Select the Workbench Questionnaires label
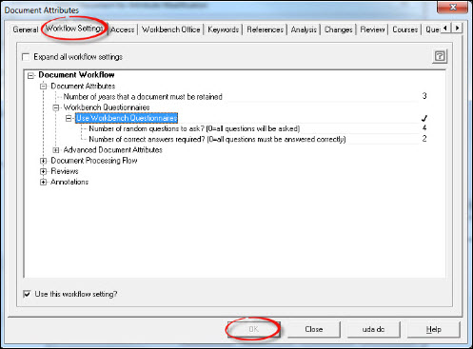The width and height of the screenshot is (473, 349). [x=107, y=107]
